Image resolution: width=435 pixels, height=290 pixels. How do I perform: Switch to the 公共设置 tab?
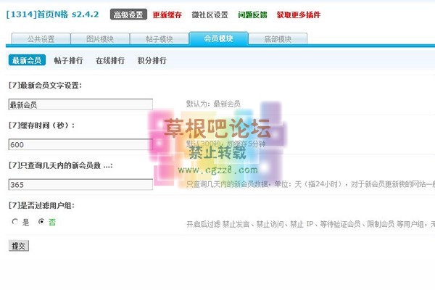pyautogui.click(x=41, y=39)
